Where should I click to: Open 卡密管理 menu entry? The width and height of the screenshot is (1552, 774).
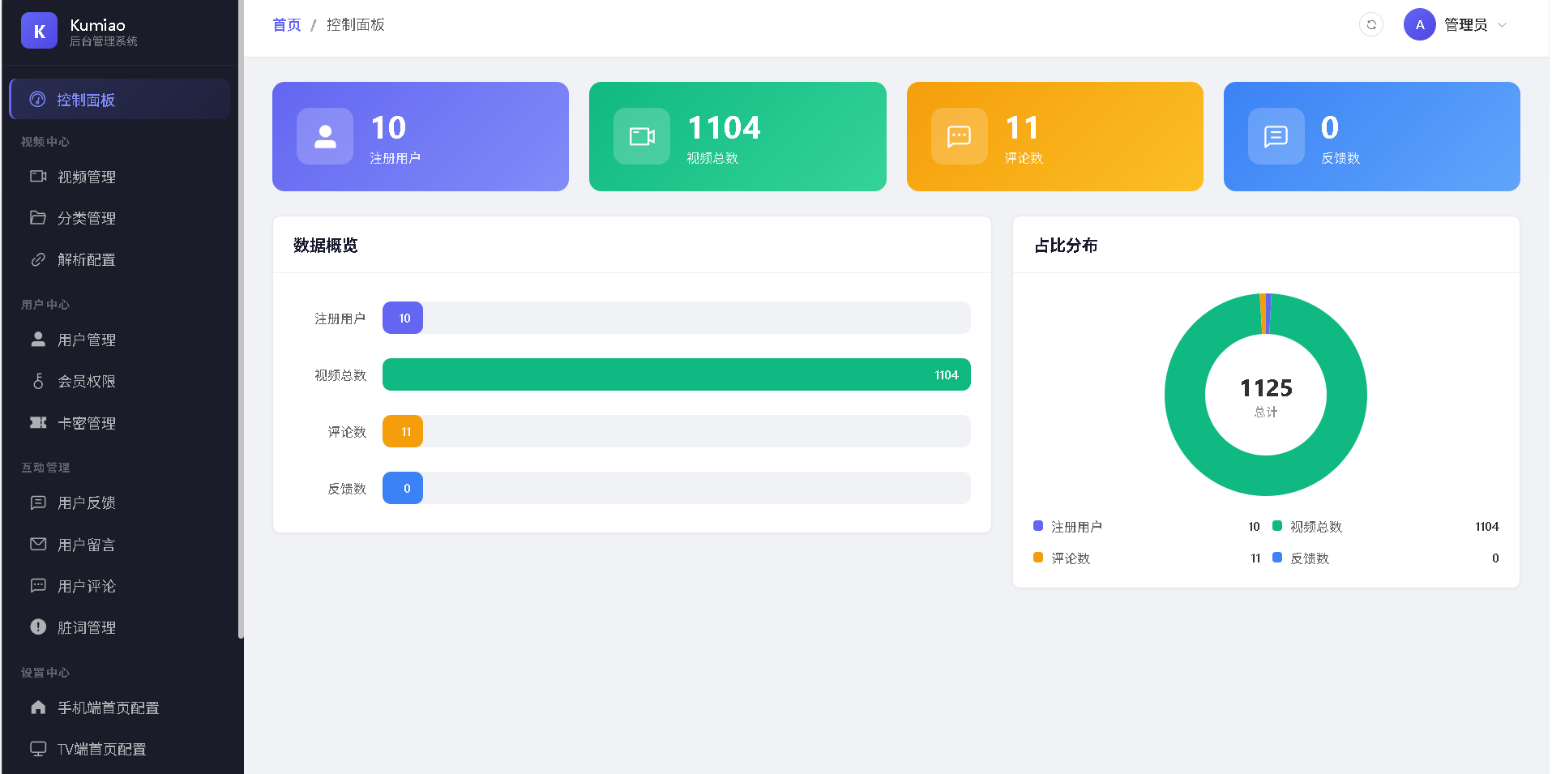[120, 423]
